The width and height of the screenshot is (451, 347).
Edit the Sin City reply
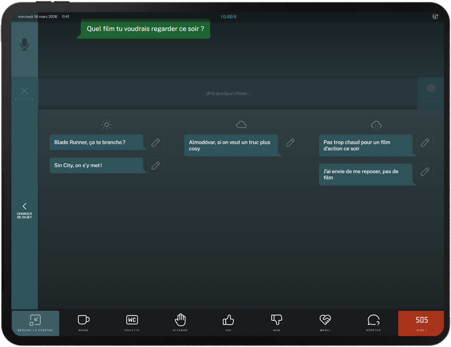click(156, 165)
